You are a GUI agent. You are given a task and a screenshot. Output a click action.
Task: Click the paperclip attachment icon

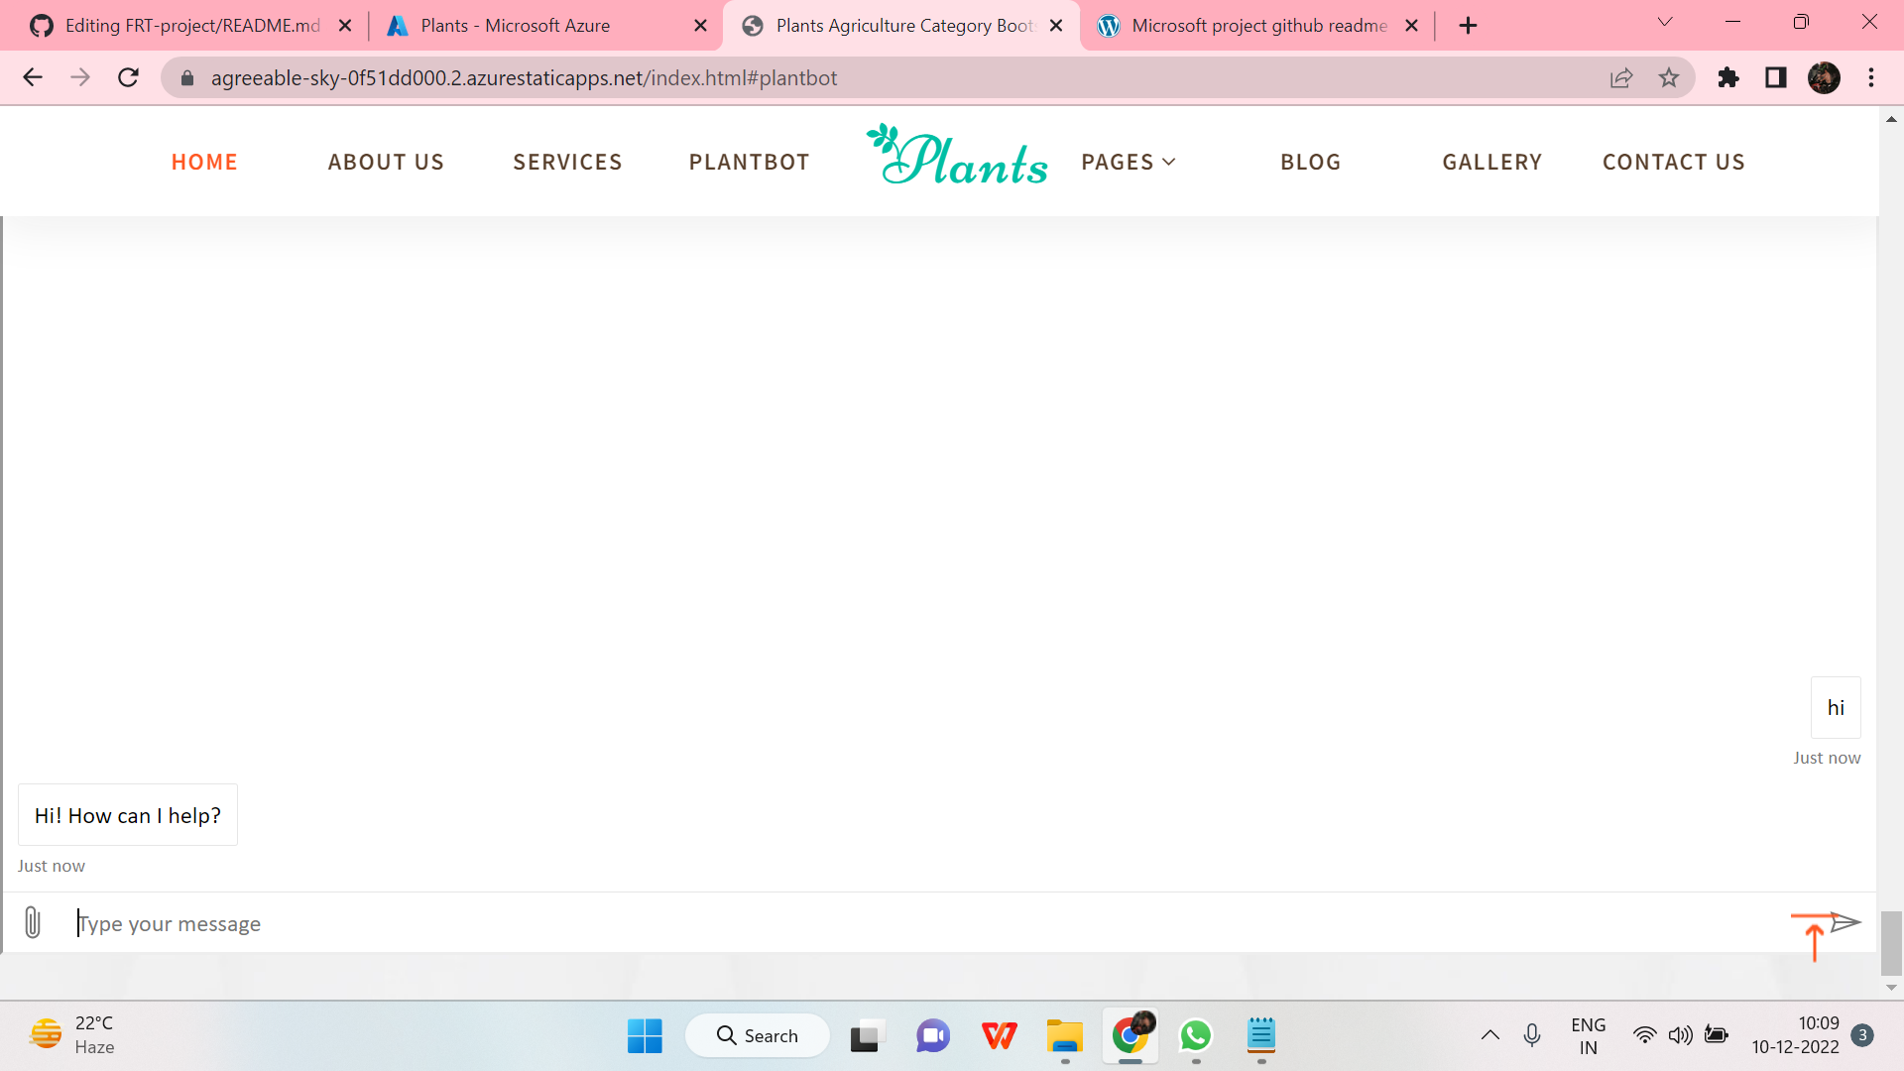33,922
